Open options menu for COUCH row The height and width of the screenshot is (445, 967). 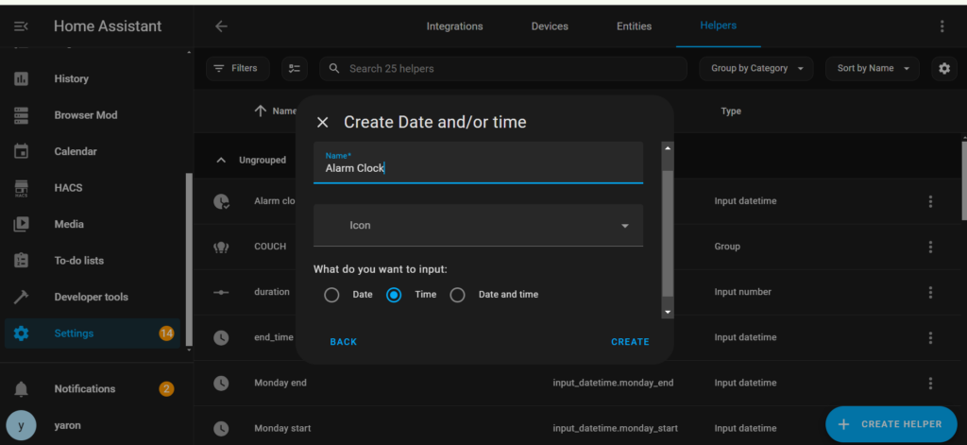pos(930,247)
